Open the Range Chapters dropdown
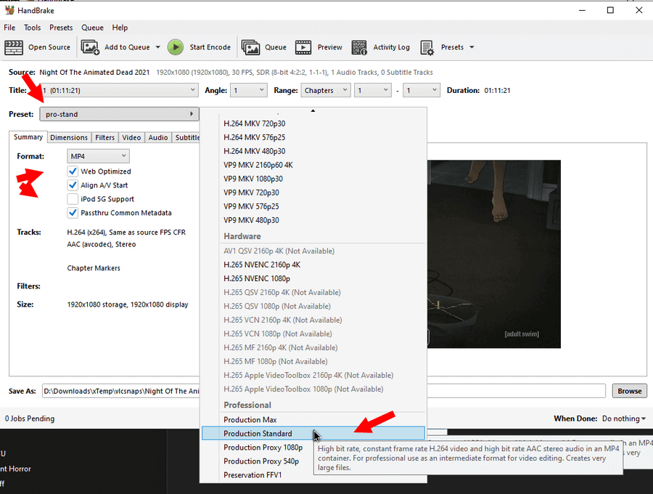 321,91
